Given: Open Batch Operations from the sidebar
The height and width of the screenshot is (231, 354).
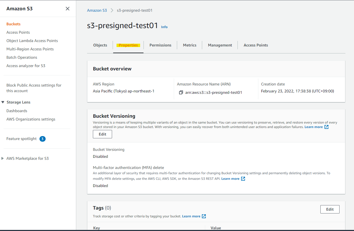Looking at the screenshot, I should (x=21, y=57).
